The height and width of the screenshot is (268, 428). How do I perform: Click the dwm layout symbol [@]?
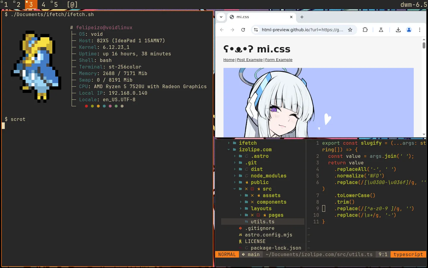[72, 4]
